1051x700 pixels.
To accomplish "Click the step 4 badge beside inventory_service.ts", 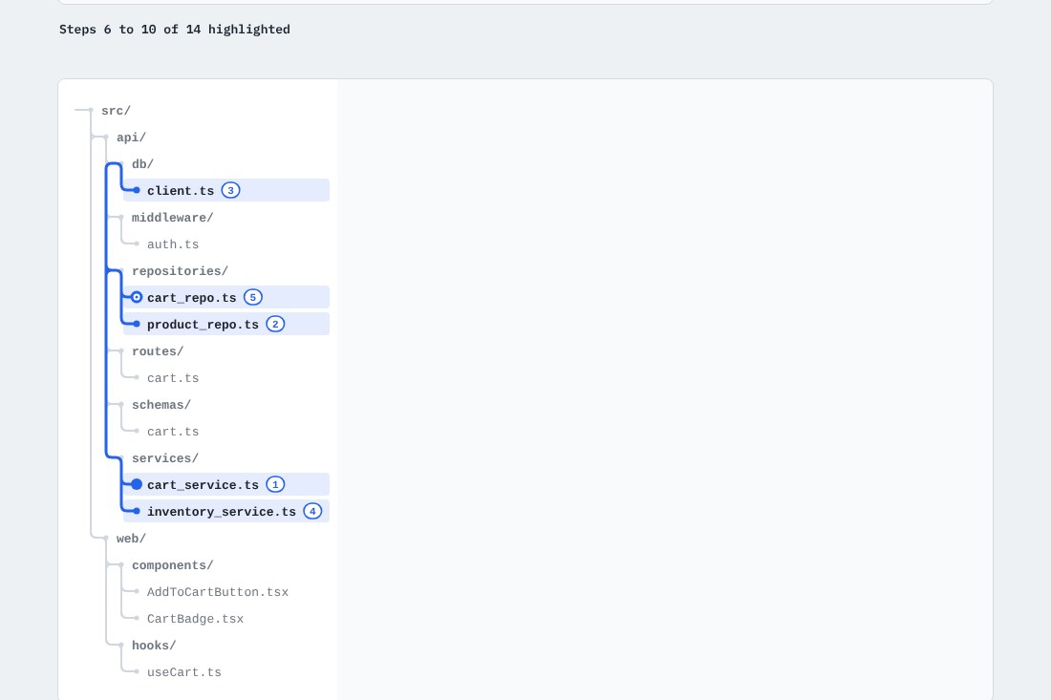I will (x=312, y=511).
